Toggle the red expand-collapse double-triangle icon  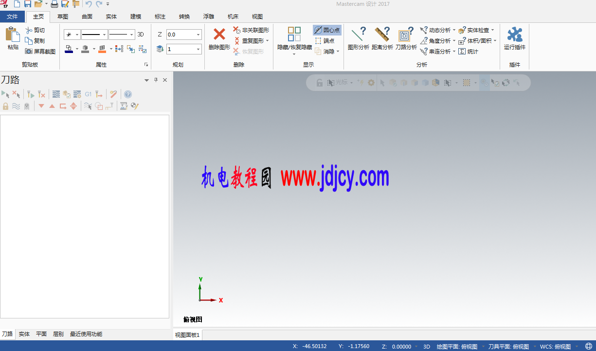pyautogui.click(x=73, y=106)
